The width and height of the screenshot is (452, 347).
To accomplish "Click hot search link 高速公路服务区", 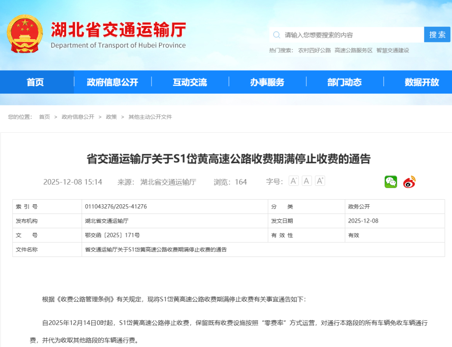I will 353,50.
